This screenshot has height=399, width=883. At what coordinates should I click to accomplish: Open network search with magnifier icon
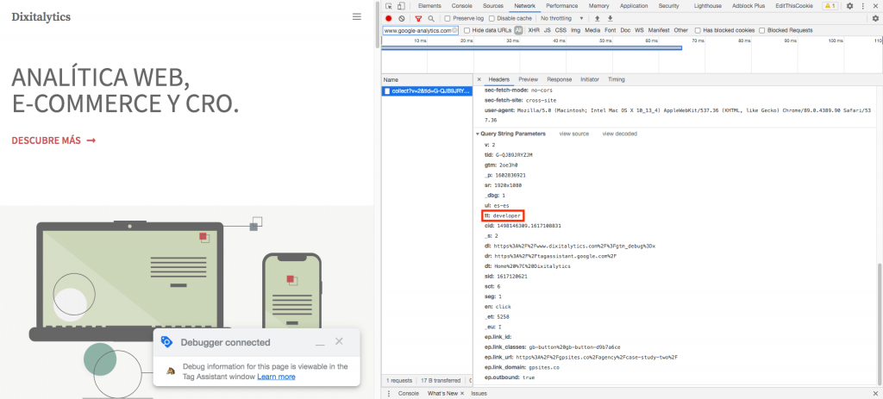click(431, 18)
